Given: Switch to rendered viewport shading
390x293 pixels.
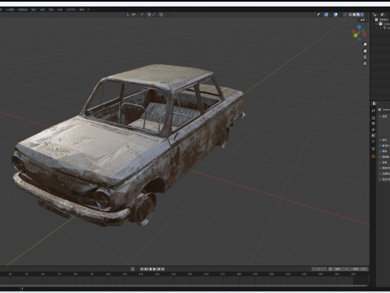Looking at the screenshot, I should [362, 15].
